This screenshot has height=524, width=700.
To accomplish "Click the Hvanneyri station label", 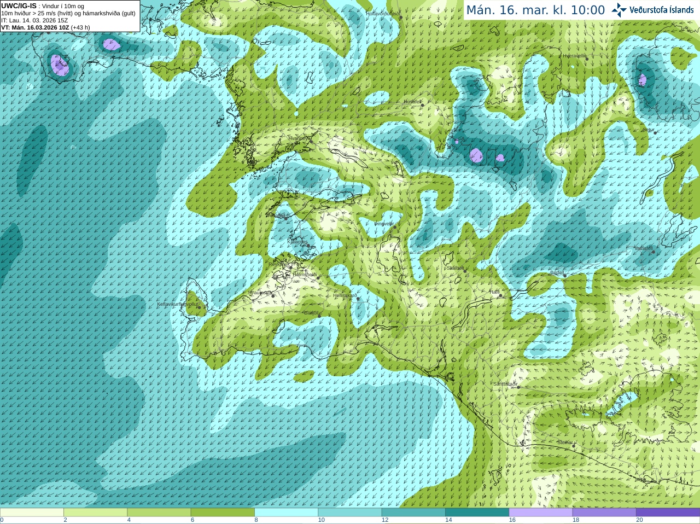I will 299,138.
